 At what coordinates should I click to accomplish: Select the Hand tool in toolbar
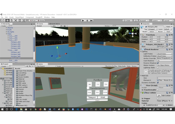[x=3, y=21]
